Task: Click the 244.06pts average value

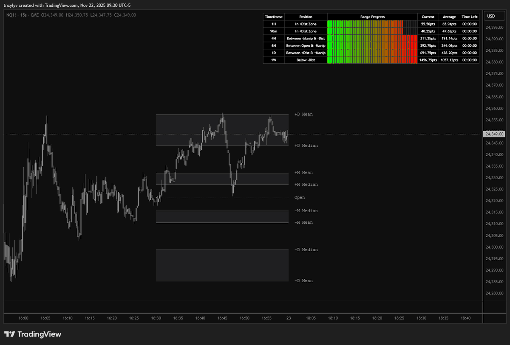Action: tap(449, 46)
